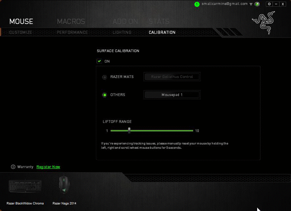Viewport: 291px width, 211px height.
Task: Click the green online status globe icon
Action: click(257, 4)
